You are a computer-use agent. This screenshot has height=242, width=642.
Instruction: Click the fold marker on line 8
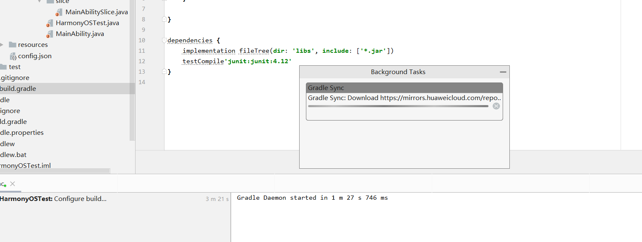pyautogui.click(x=164, y=19)
